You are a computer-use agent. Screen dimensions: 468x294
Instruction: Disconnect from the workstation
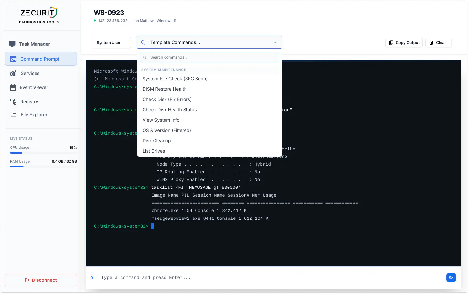[41, 280]
